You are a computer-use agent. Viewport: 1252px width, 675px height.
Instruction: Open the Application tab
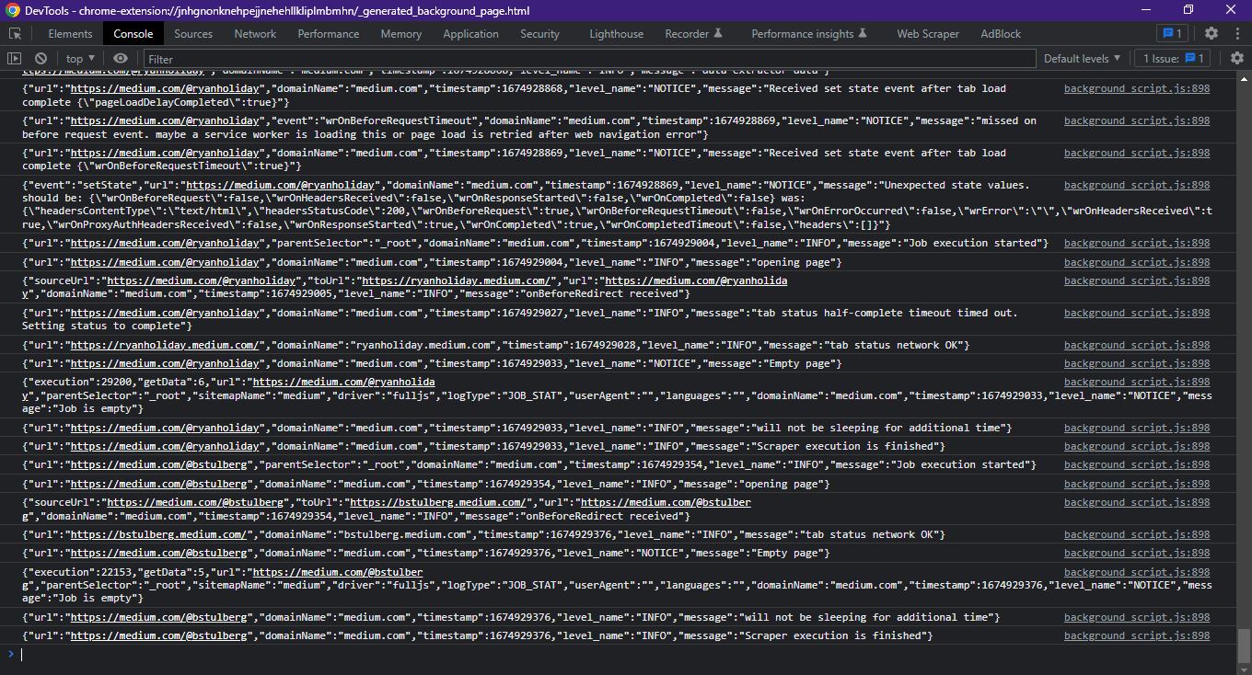tap(470, 33)
